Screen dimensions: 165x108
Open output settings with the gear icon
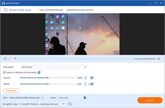pos(85,98)
